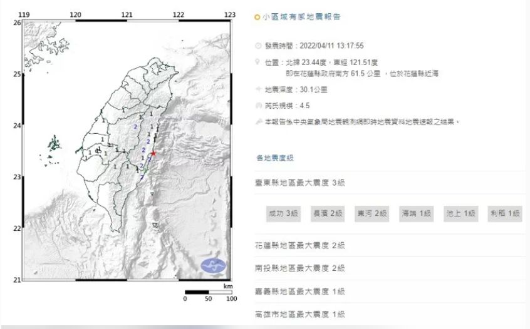Click the magnitude icon beside 芮氏規模
The height and width of the screenshot is (329, 530).
point(258,106)
